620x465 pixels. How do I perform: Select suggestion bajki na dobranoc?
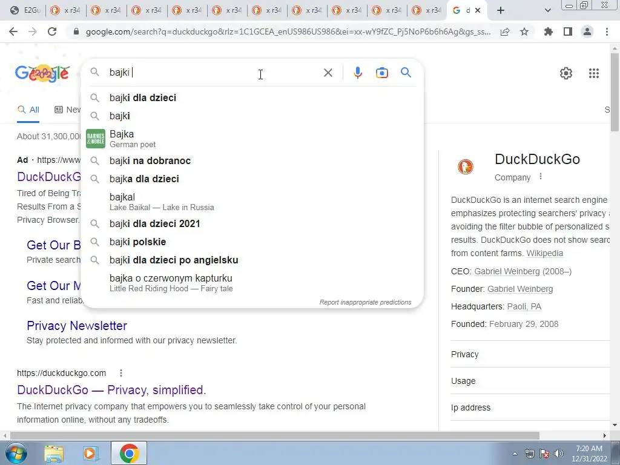pyautogui.click(x=252, y=161)
